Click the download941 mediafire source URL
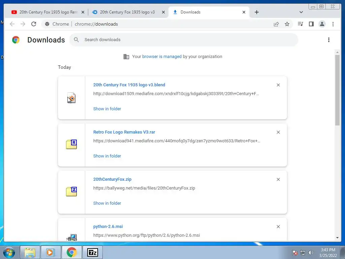The width and height of the screenshot is (345, 259). click(x=177, y=141)
